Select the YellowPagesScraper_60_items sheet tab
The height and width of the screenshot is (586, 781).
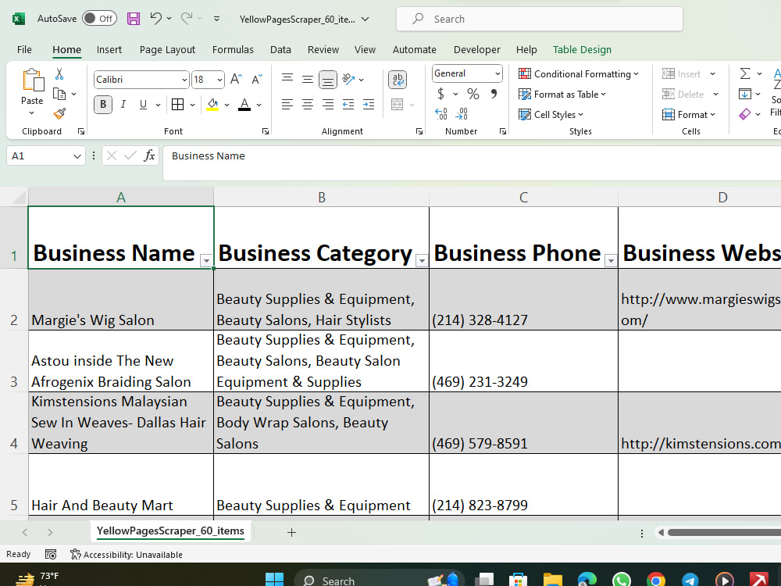pyautogui.click(x=170, y=531)
